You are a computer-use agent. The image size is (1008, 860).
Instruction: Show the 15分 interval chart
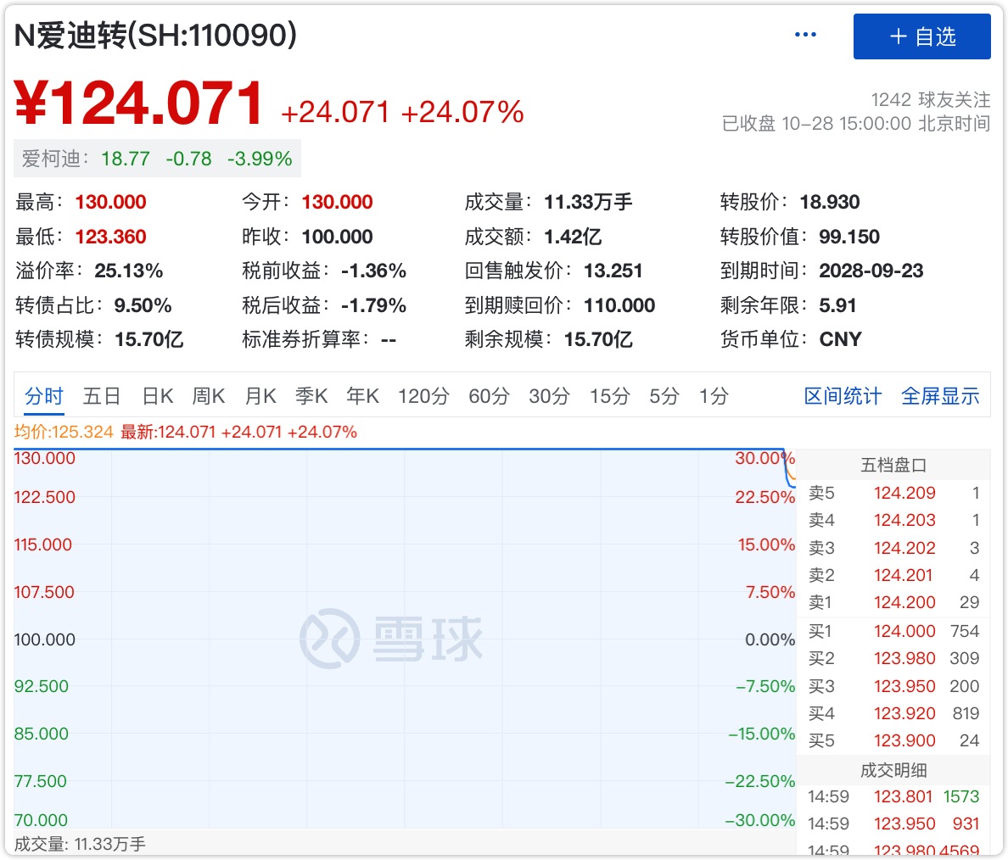click(x=610, y=396)
